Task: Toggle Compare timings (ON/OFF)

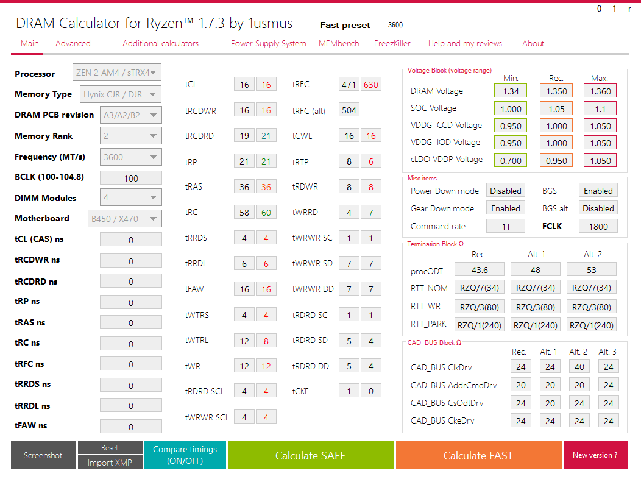Action: pyautogui.click(x=185, y=455)
